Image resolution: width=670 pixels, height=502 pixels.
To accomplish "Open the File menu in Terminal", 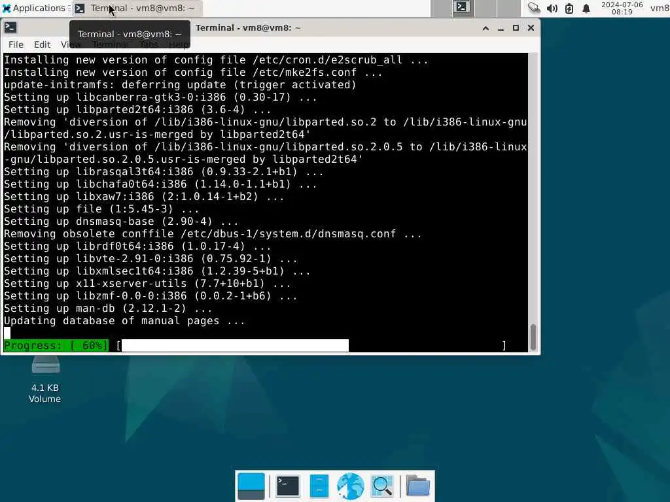I will [x=16, y=44].
